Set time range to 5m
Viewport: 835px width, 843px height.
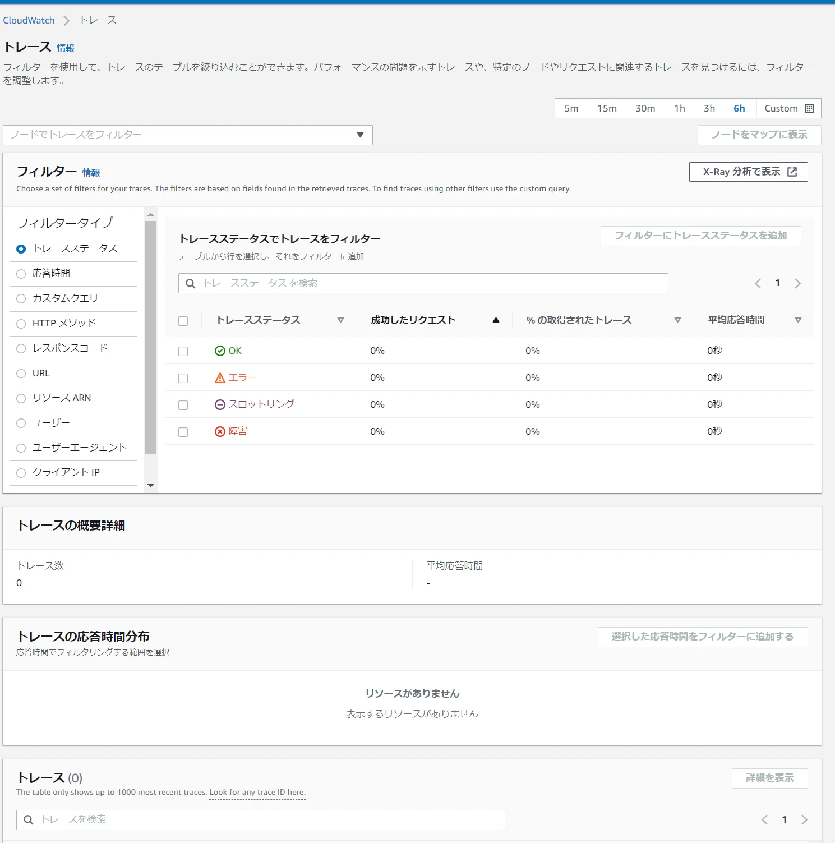pyautogui.click(x=571, y=108)
